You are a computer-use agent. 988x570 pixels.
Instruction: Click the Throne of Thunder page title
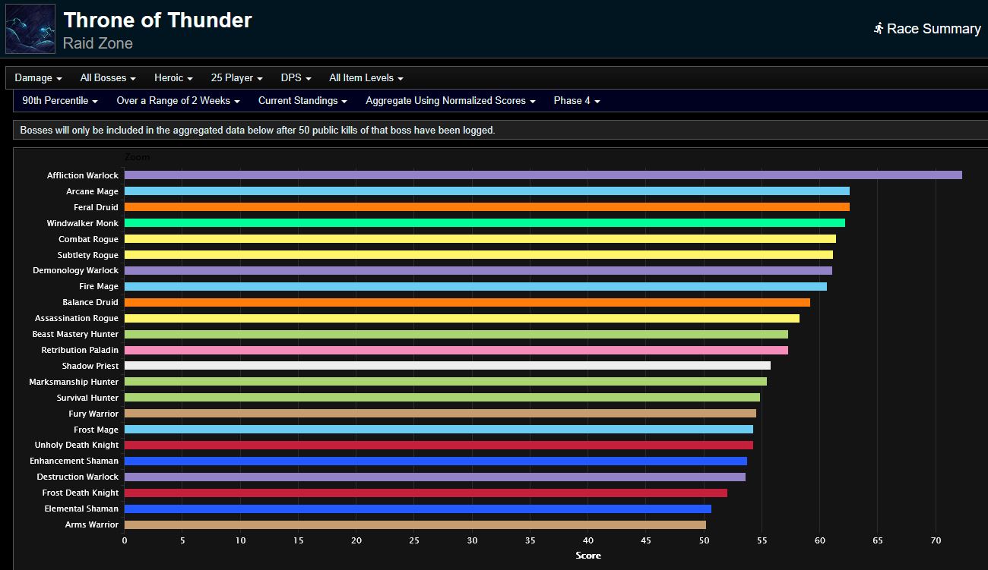click(x=157, y=20)
